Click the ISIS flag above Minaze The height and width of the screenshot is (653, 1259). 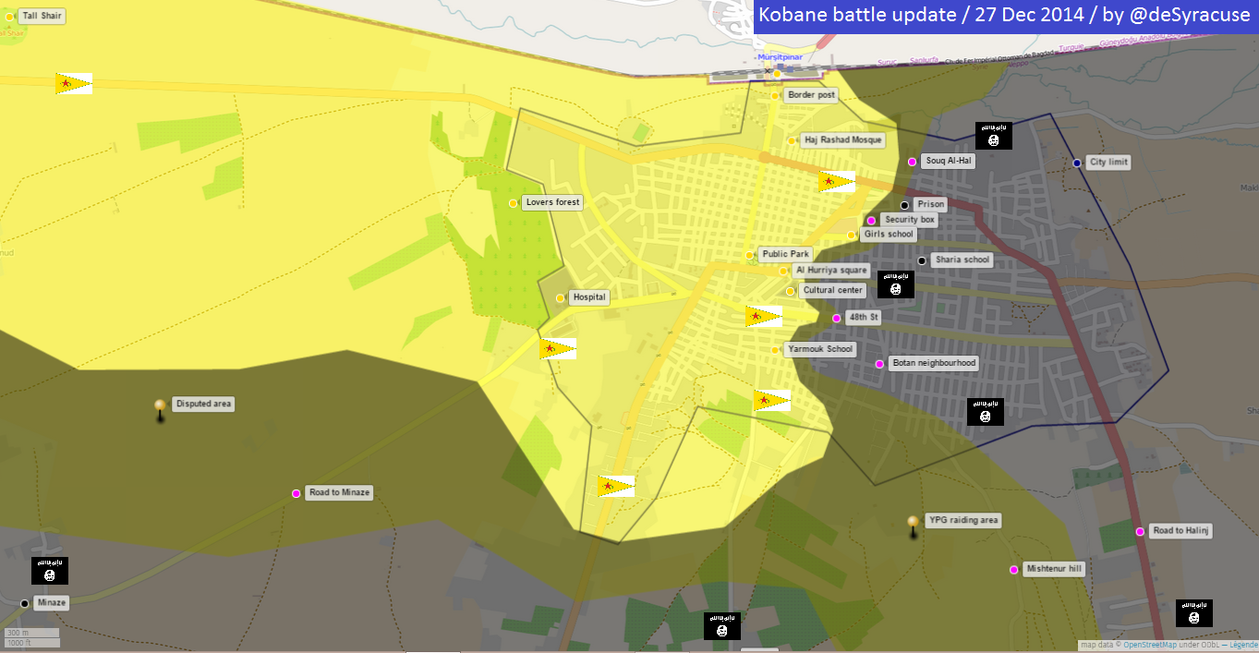click(50, 571)
